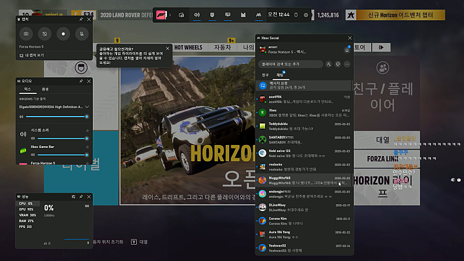
Task: Adjust the Windows default output volume slider
Action: [56, 117]
